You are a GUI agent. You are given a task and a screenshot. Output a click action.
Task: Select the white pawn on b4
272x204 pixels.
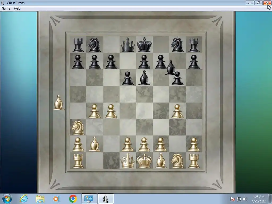(95, 111)
